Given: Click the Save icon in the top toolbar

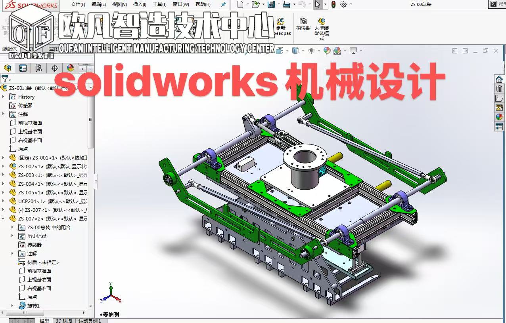Looking at the screenshot, I should (x=271, y=4).
